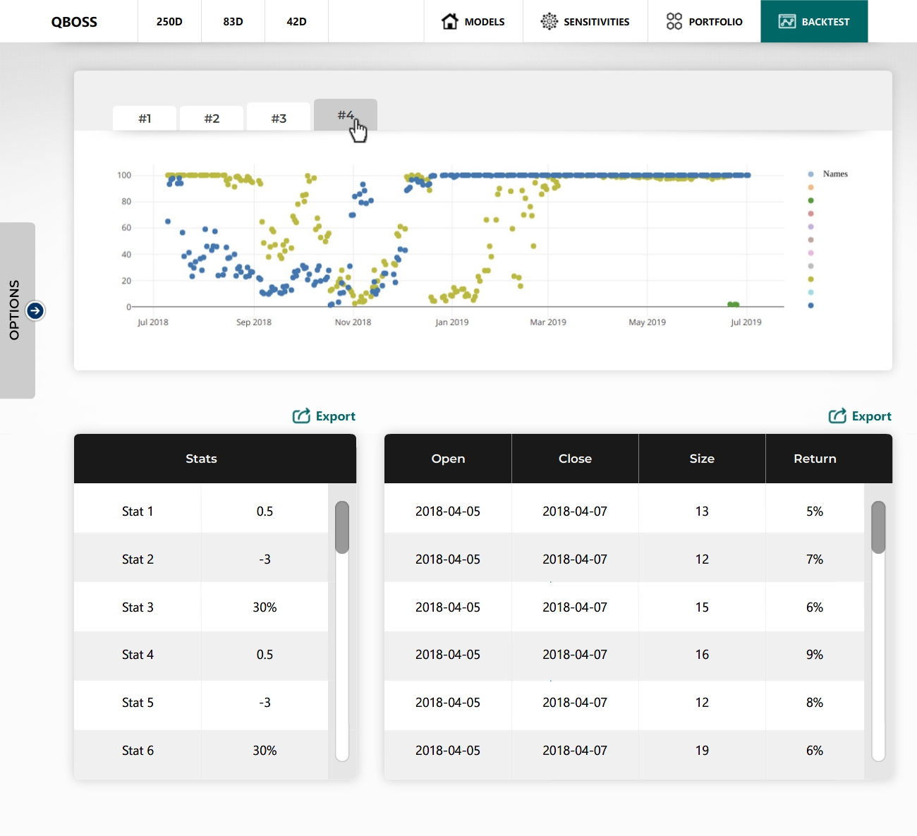
Task: Toggle the dark blue legend series dot
Action: point(810,305)
